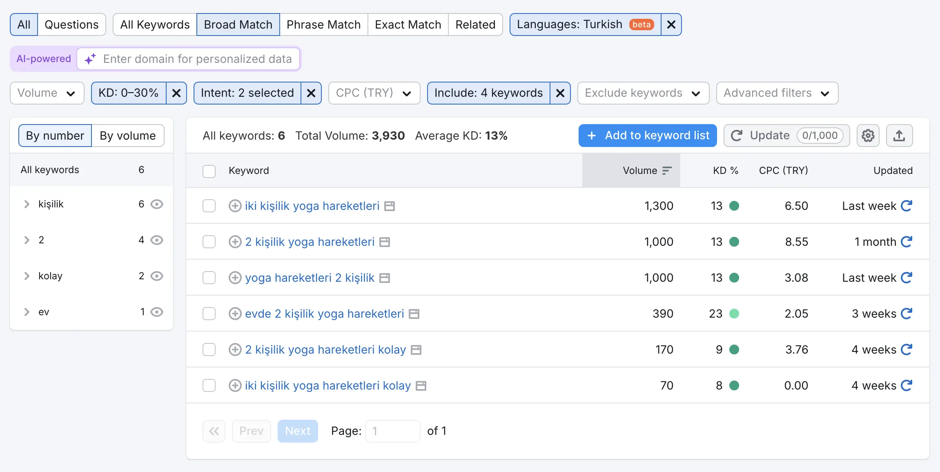940x472 pixels.
Task: Click Add to keyword list button
Action: click(648, 136)
